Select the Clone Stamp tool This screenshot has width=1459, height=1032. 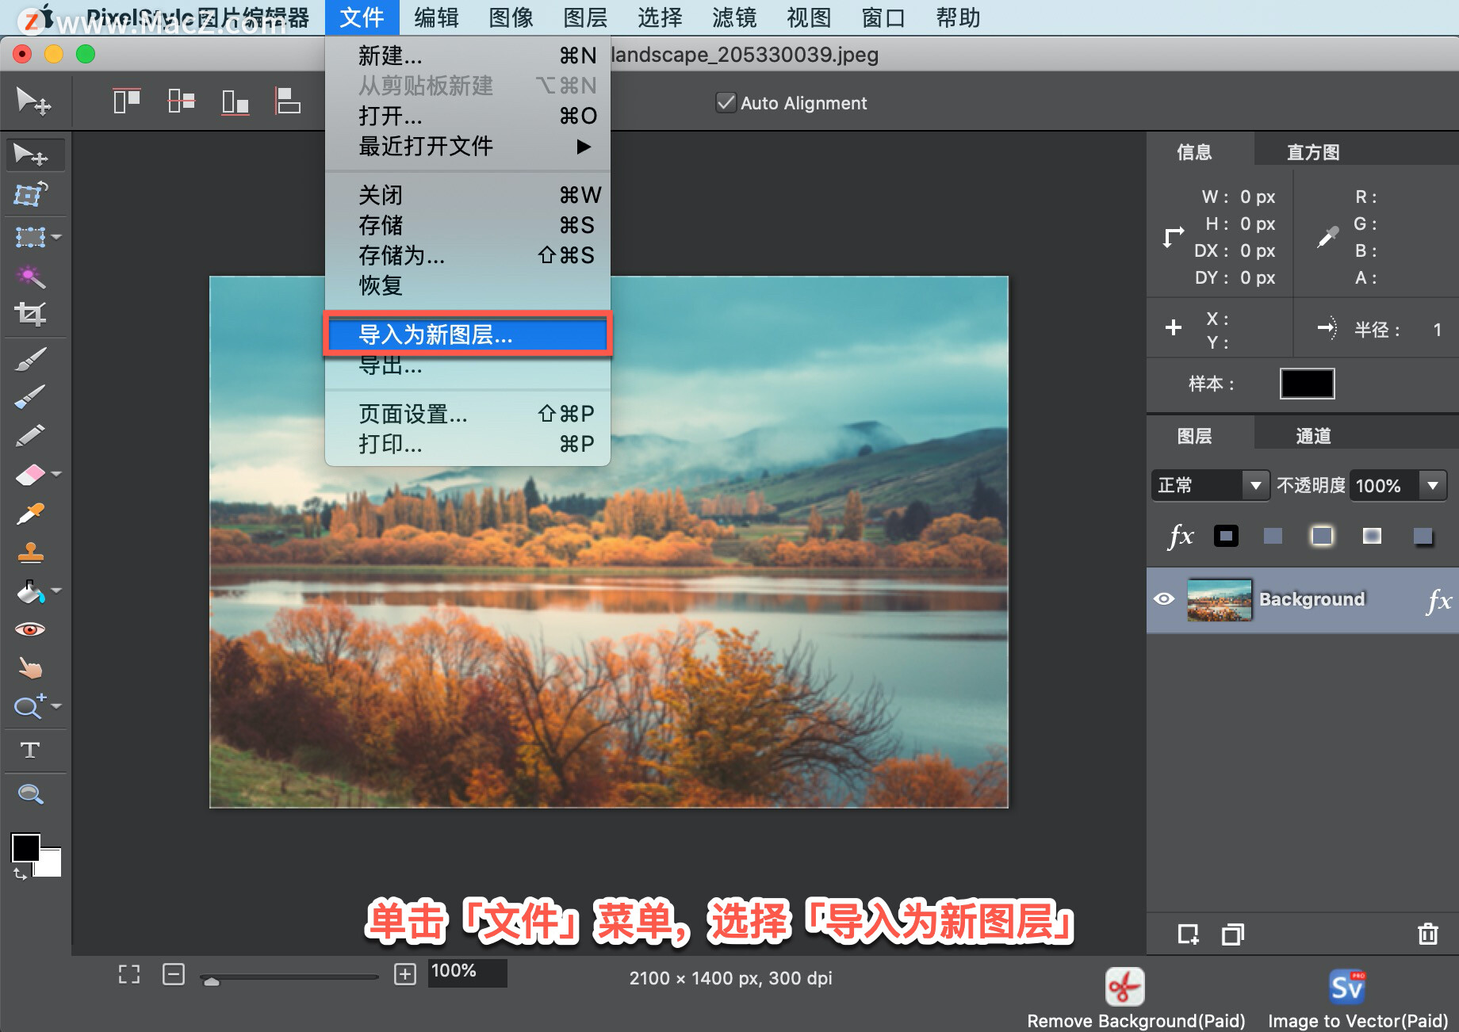pos(32,552)
